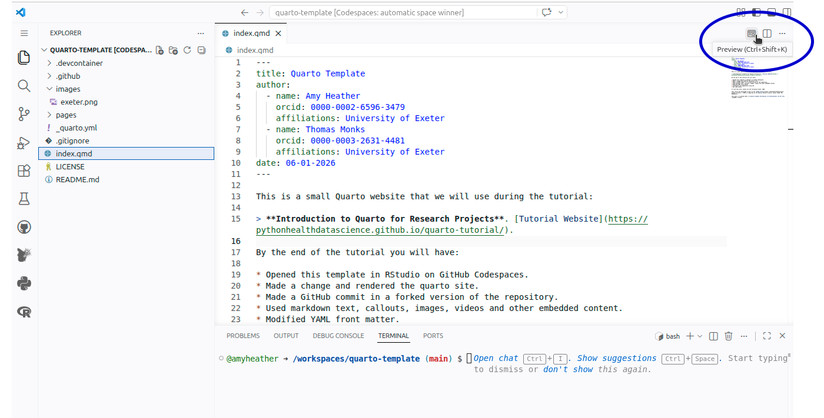Close the index.qmd editor tab

[278, 34]
